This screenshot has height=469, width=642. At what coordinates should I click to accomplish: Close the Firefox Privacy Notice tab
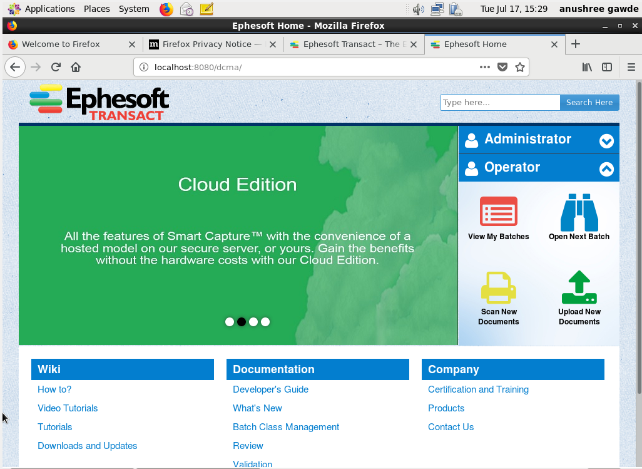tap(273, 44)
